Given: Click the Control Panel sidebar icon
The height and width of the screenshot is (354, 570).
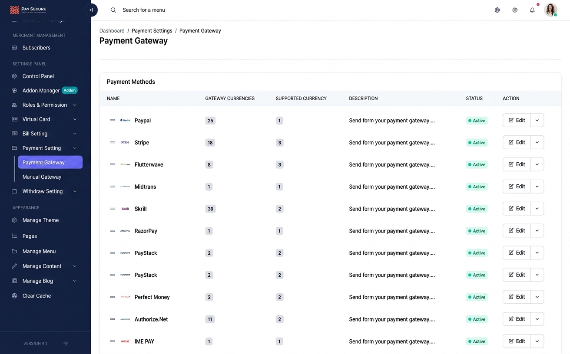Looking at the screenshot, I should click(14, 76).
